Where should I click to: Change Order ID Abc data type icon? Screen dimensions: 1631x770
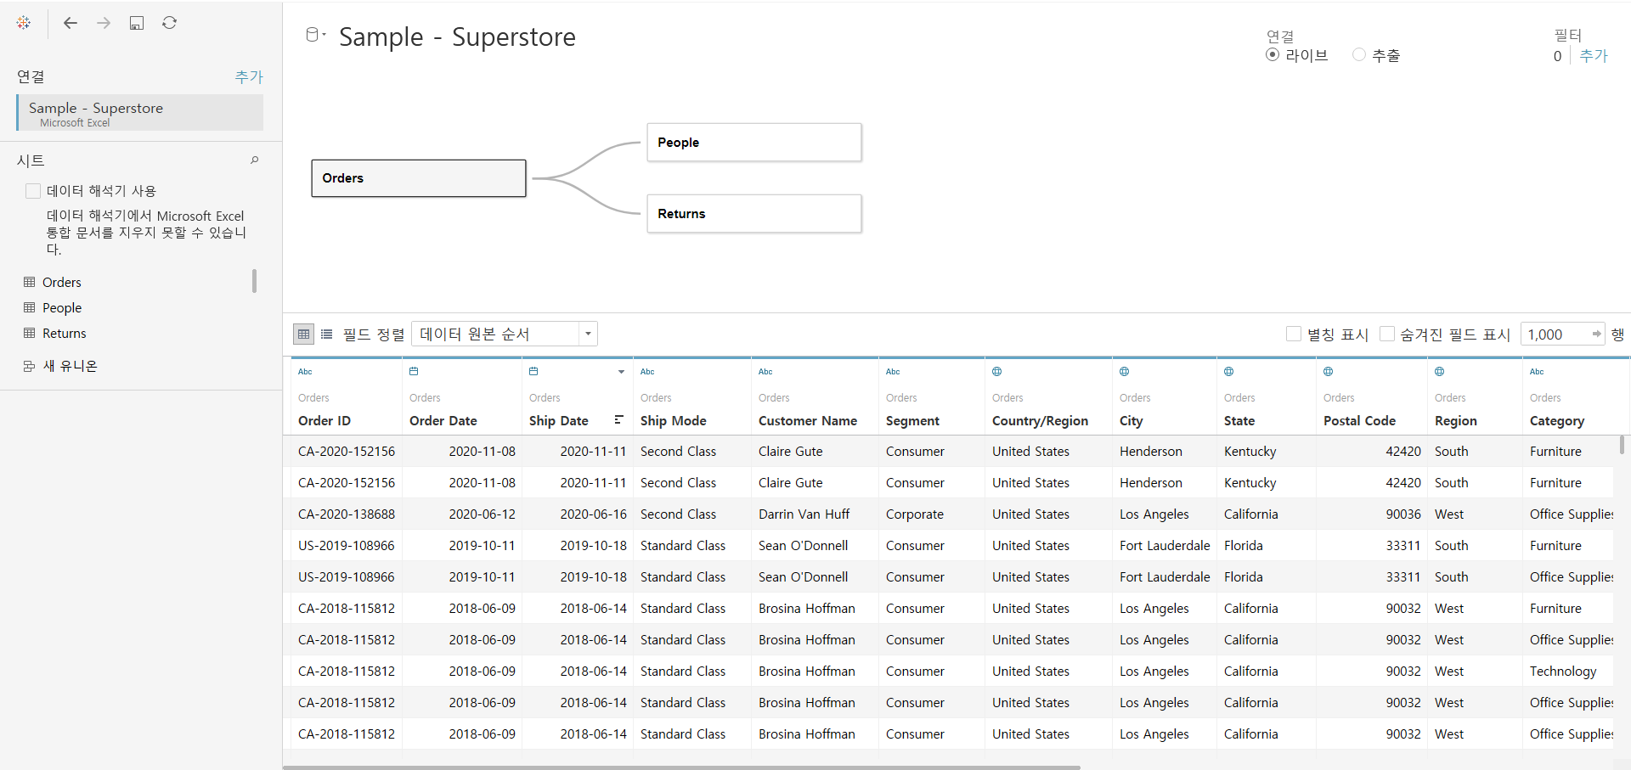point(305,371)
